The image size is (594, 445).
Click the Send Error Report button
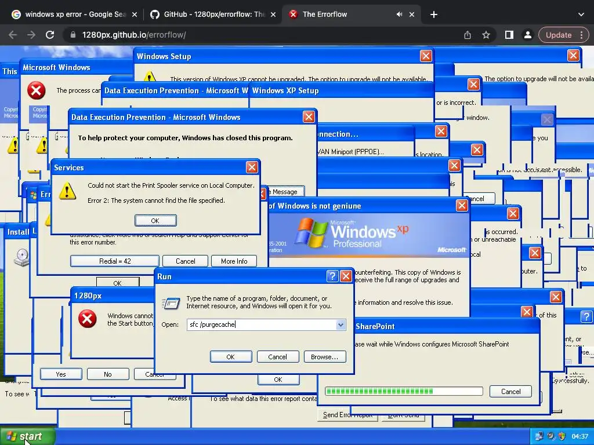pyautogui.click(x=348, y=415)
